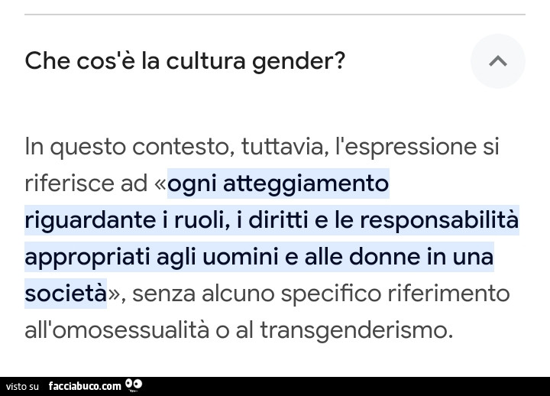Click the highlighted line starting "riguardante i ruoli"

(271, 221)
